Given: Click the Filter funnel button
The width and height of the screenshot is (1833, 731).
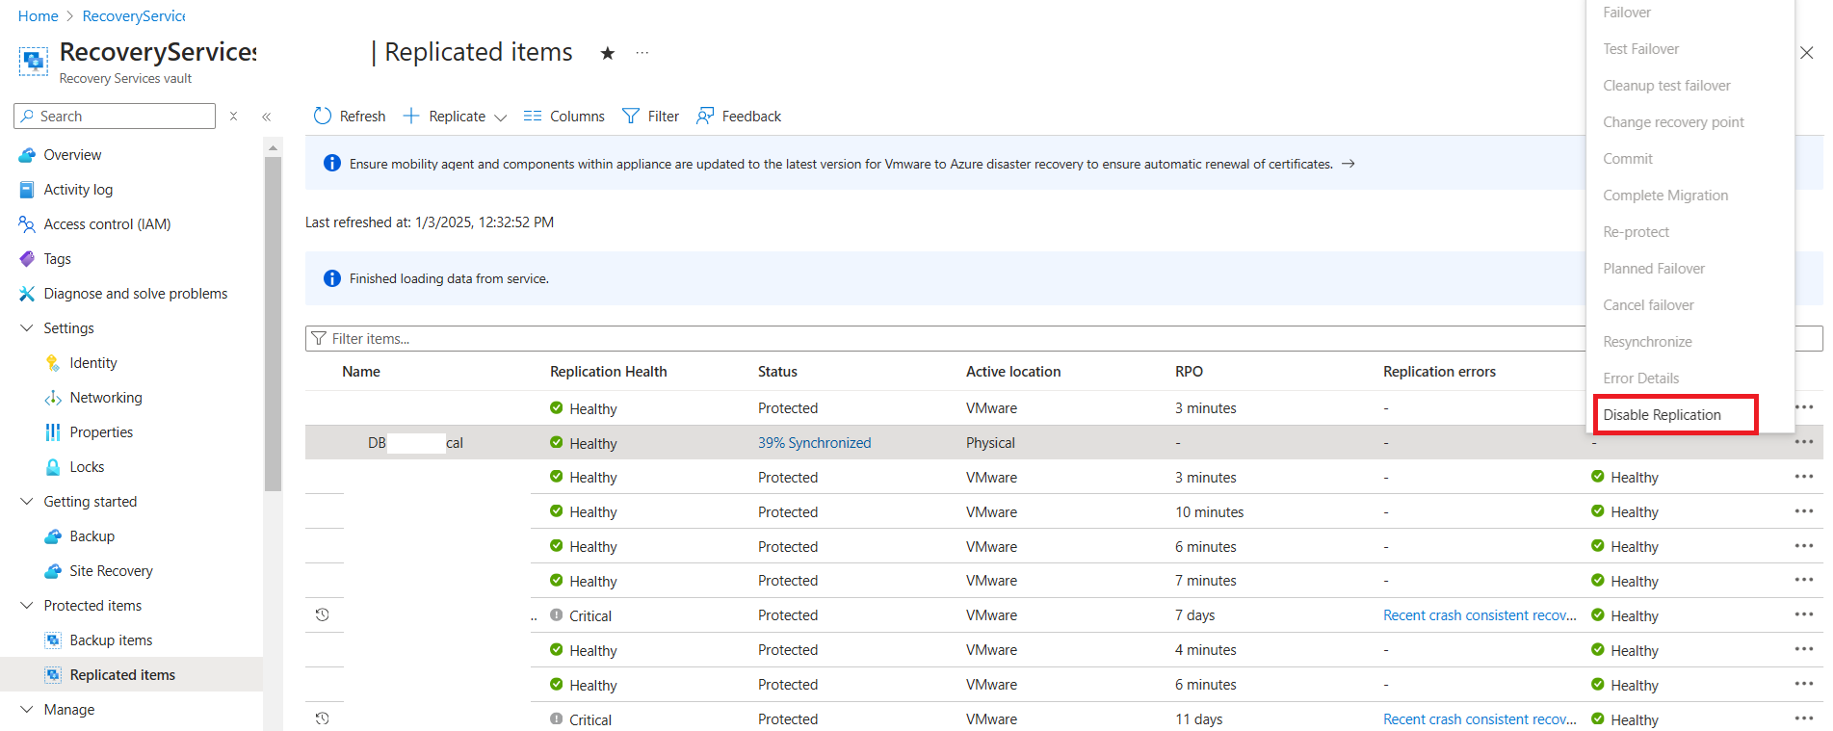Looking at the screenshot, I should click(x=650, y=116).
